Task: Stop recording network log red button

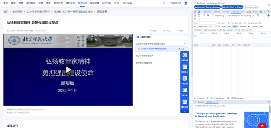Action: (x=195, y=15)
